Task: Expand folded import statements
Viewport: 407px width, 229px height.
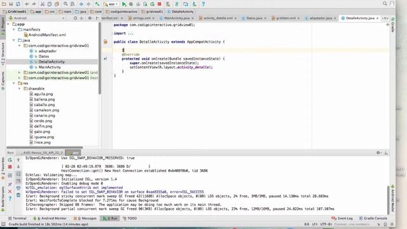Action: point(130,33)
